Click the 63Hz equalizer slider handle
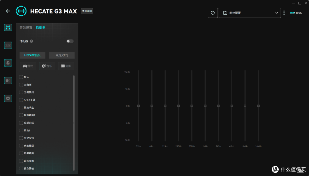This screenshot has height=176, width=309. 152,106
